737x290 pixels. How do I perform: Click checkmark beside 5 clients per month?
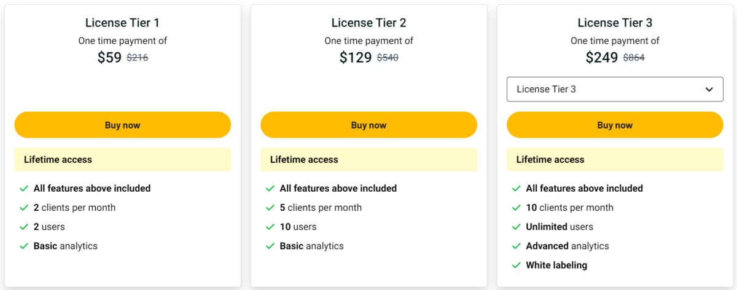[269, 208]
